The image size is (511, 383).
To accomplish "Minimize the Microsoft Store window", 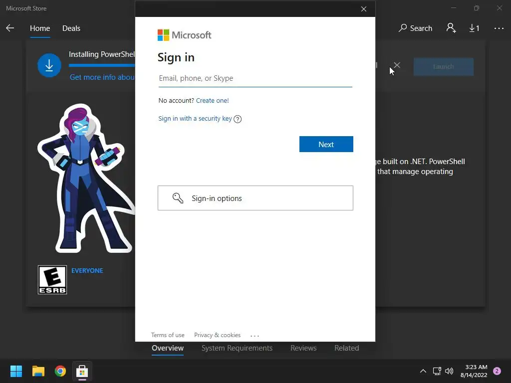I will pyautogui.click(x=454, y=8).
